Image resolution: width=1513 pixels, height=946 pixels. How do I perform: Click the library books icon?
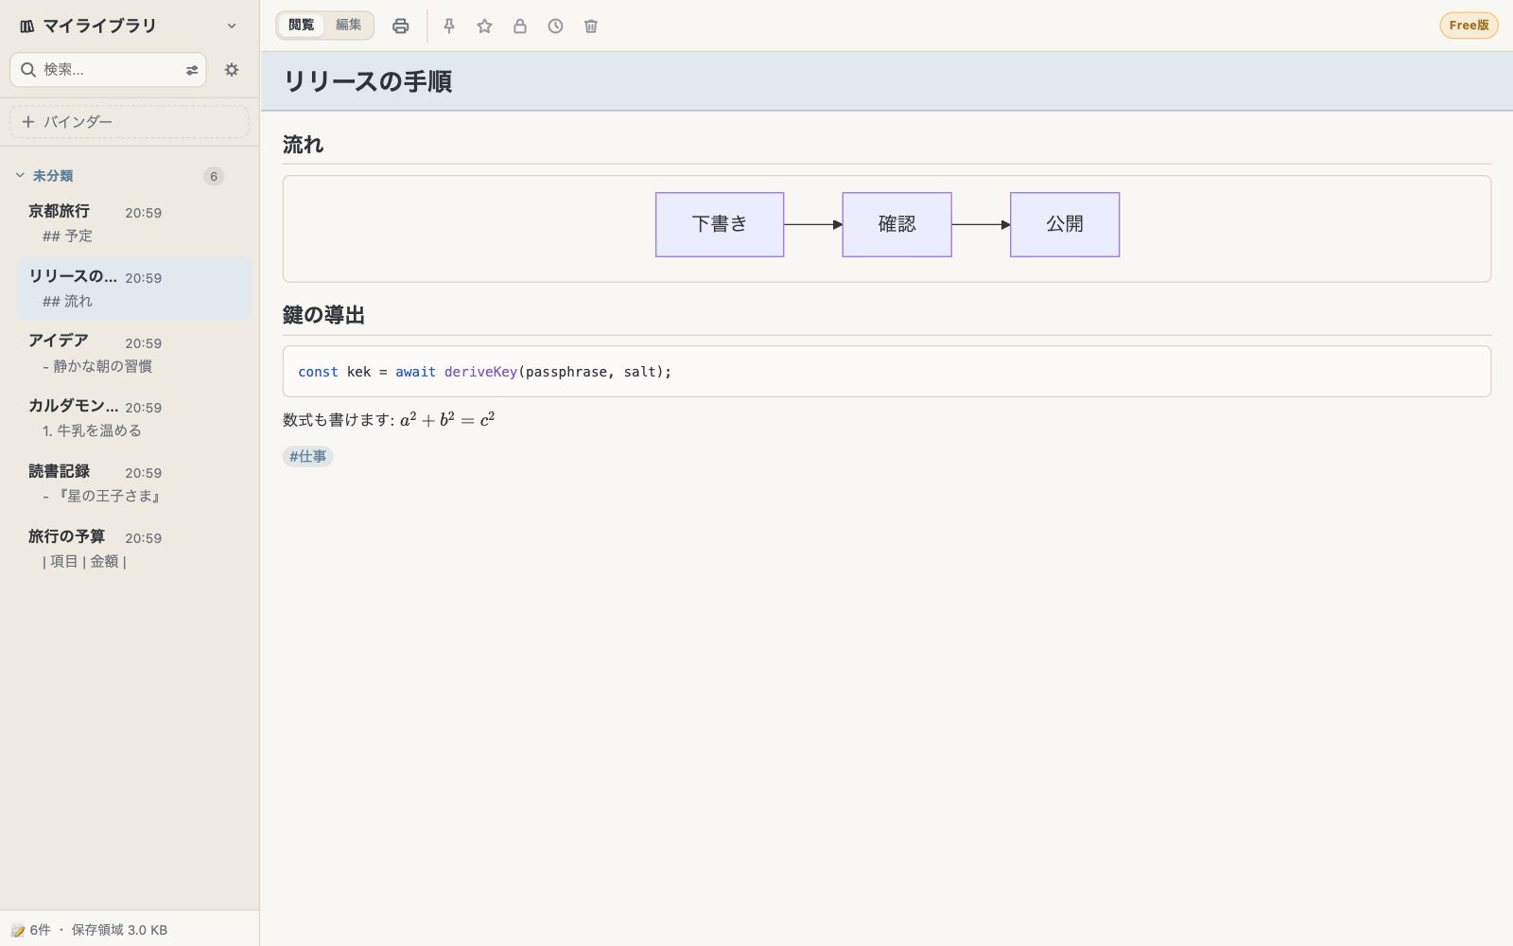pyautogui.click(x=27, y=26)
